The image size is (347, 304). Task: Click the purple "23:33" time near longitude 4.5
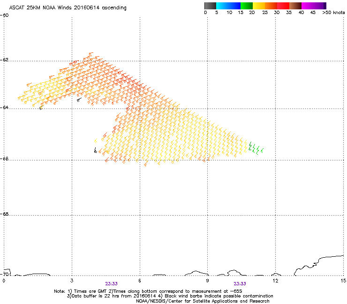pos(111,284)
